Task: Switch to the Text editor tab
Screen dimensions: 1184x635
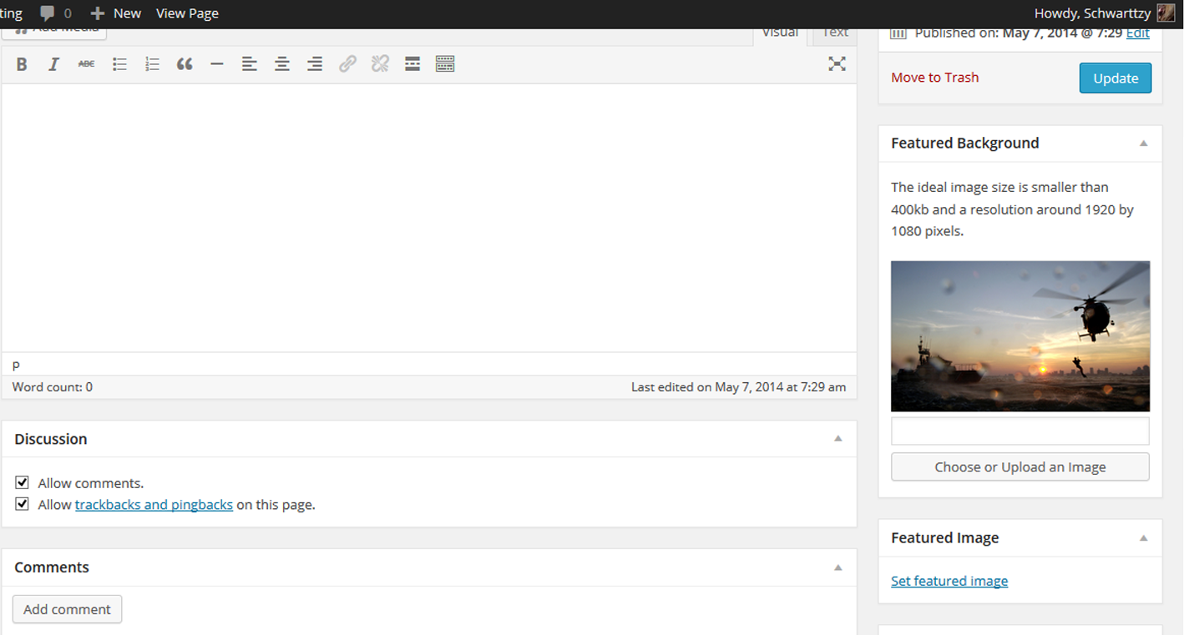Action: click(835, 33)
